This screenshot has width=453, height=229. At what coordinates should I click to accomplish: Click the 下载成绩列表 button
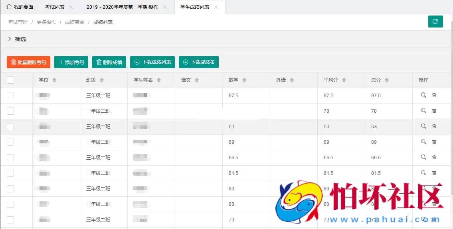click(x=152, y=62)
